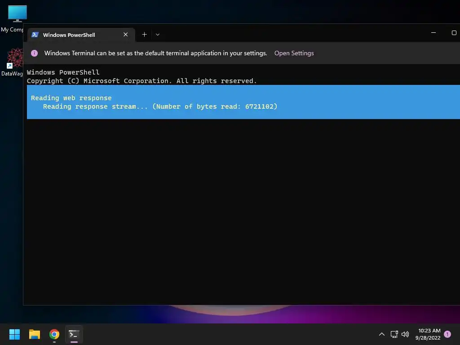Click the purple info icon in banner
The width and height of the screenshot is (460, 345).
point(34,53)
